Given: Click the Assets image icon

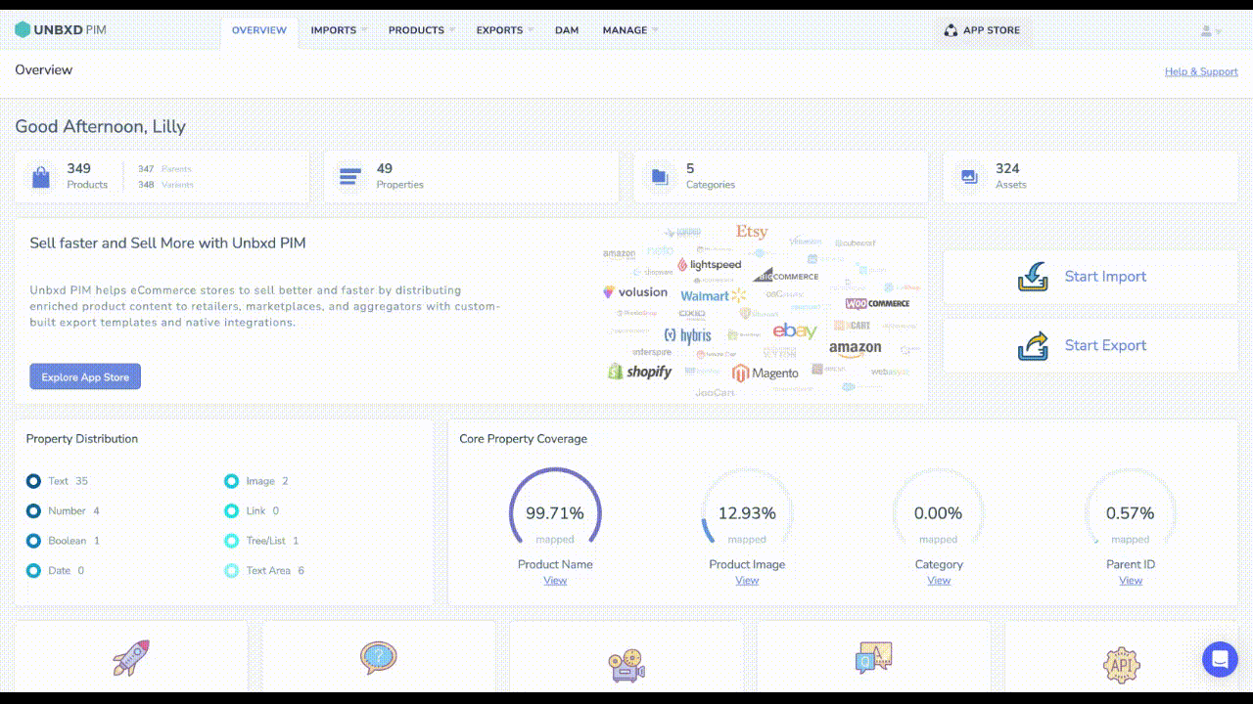Looking at the screenshot, I should (x=969, y=177).
